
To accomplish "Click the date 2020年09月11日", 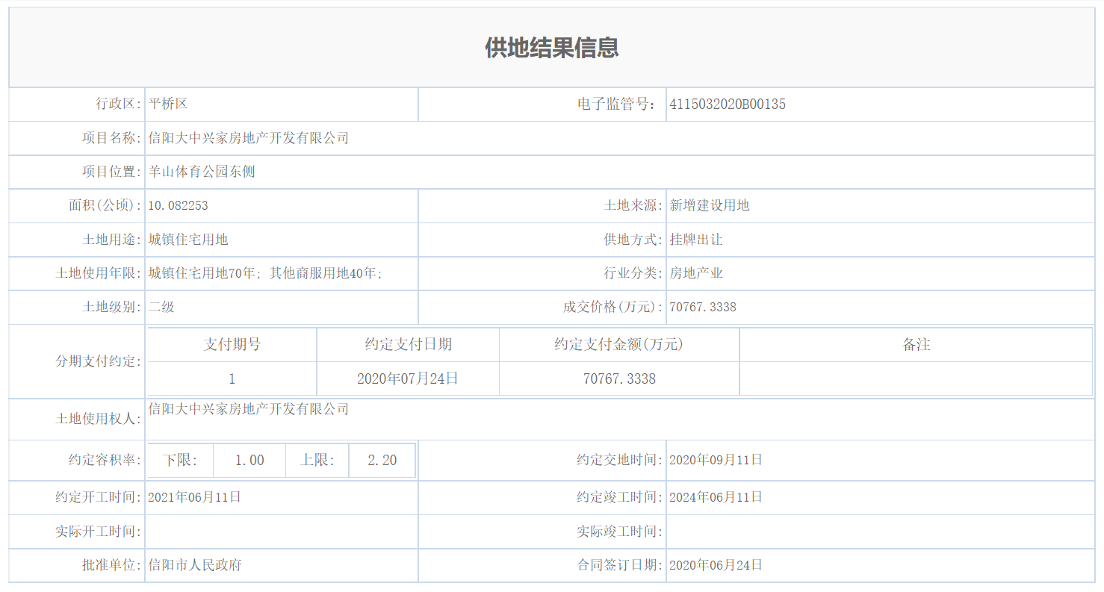I will 716,460.
